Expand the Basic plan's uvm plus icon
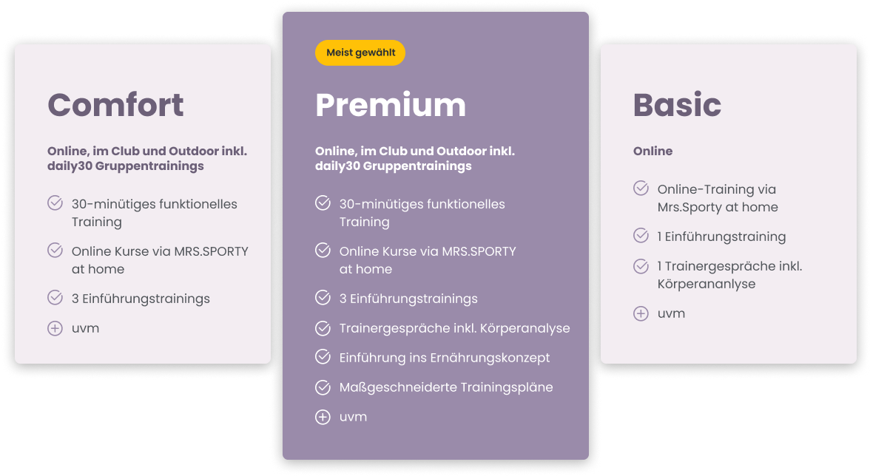The height and width of the screenshot is (476, 870). pos(641,313)
